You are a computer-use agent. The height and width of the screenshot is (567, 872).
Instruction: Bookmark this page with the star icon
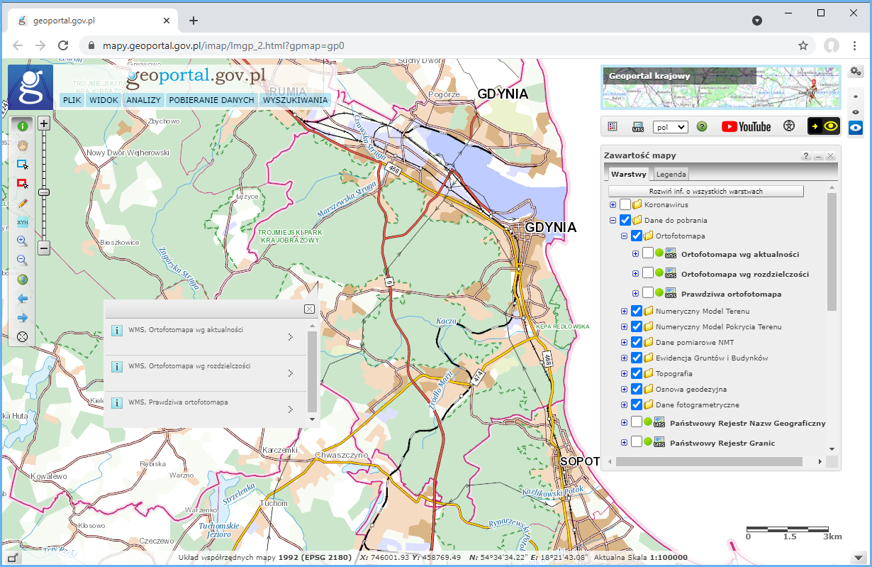pyautogui.click(x=803, y=45)
